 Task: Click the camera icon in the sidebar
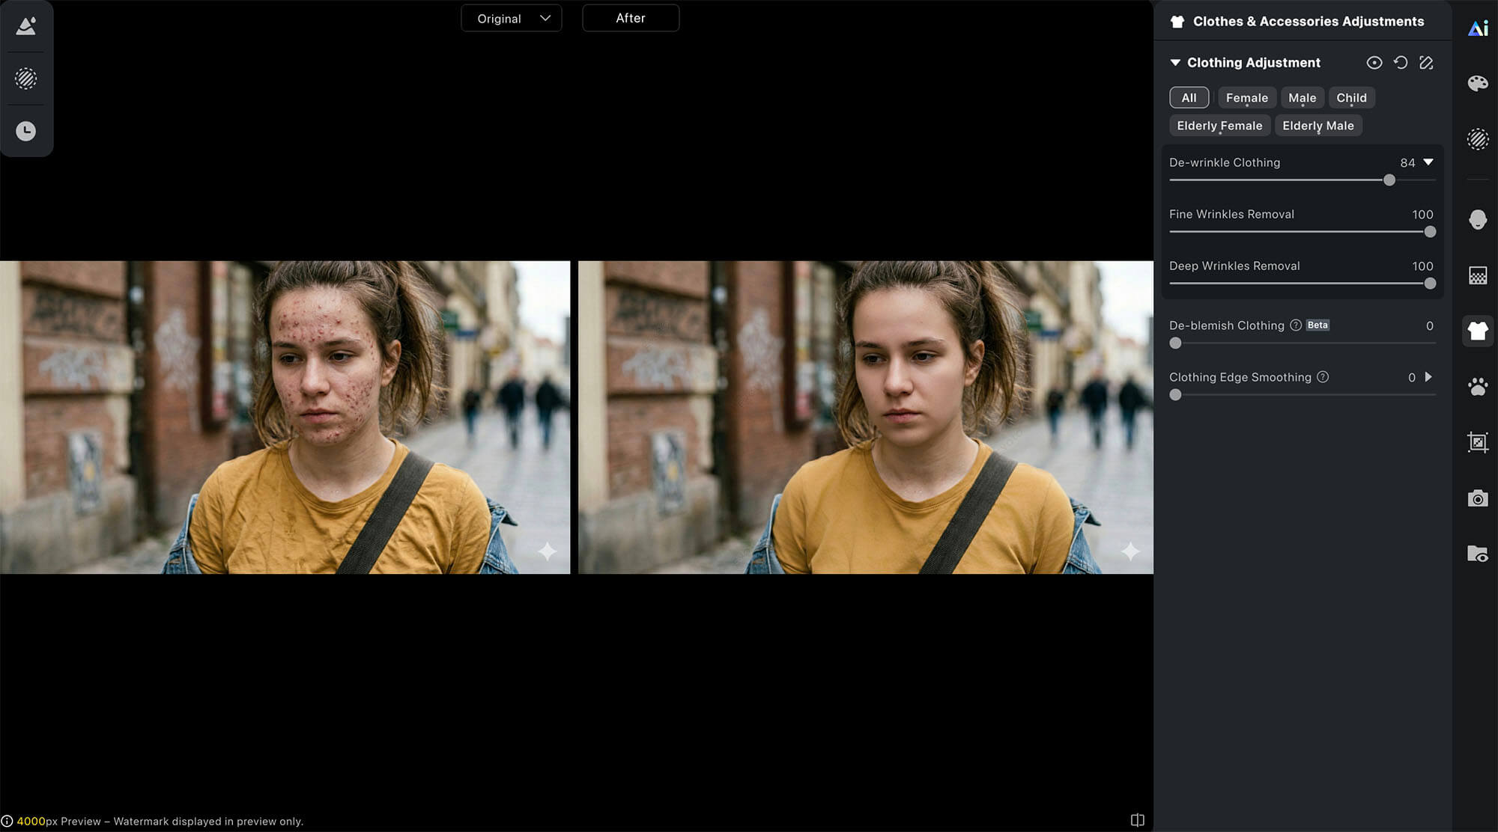click(x=1478, y=498)
